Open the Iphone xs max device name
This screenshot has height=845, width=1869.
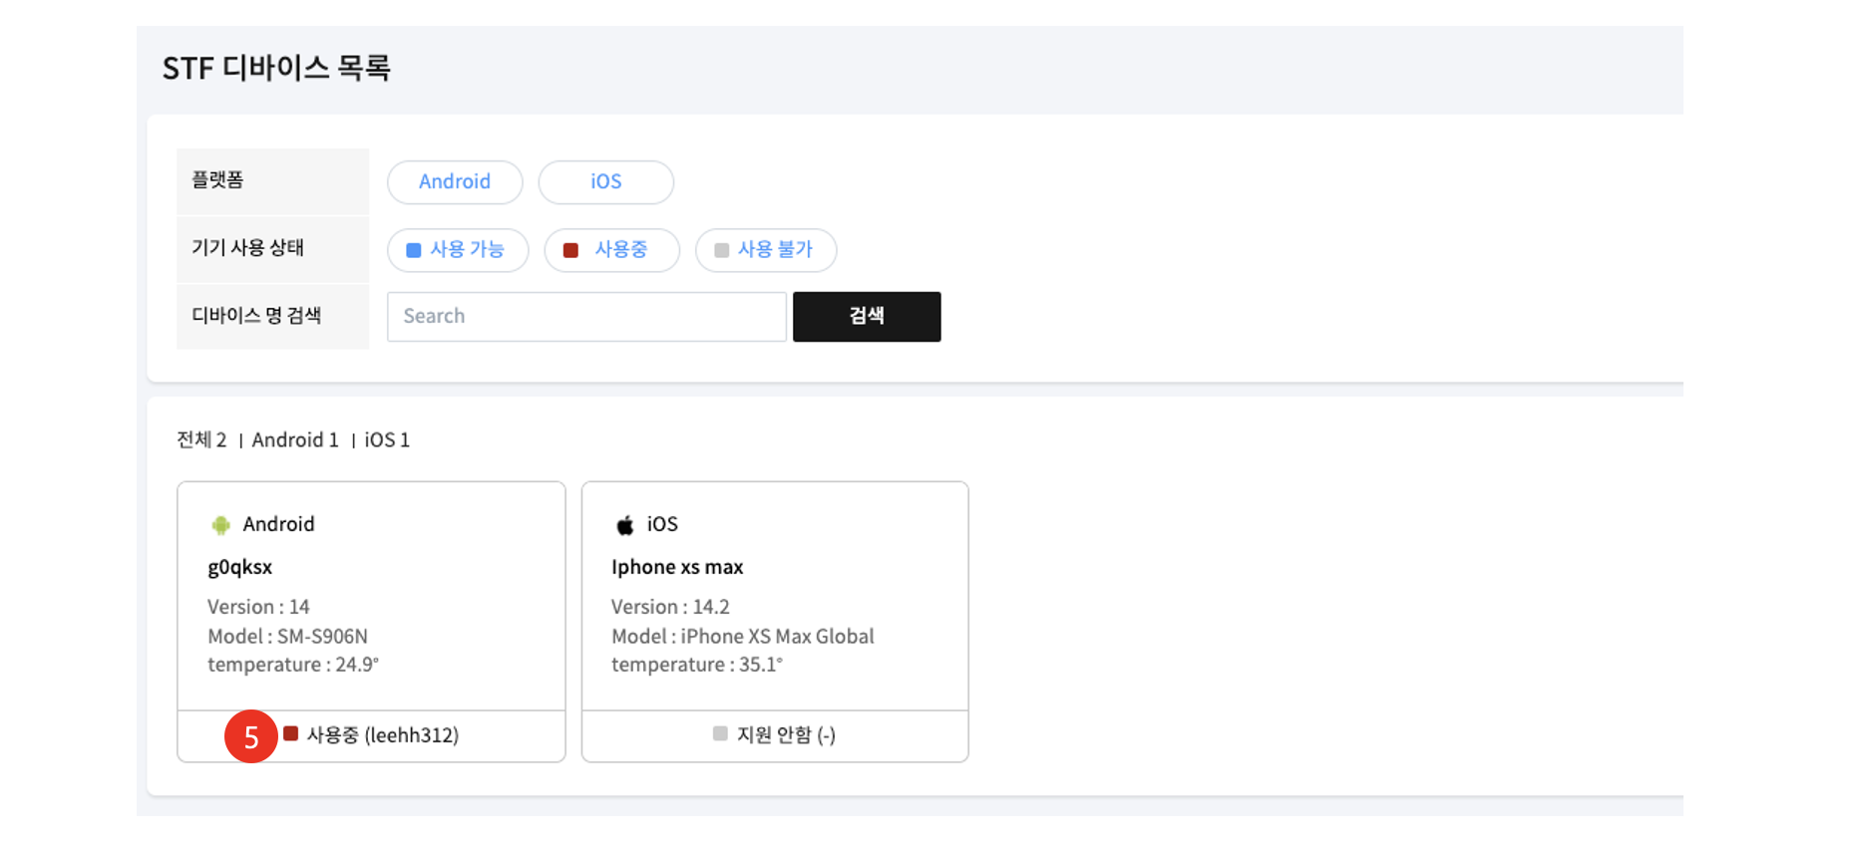pyautogui.click(x=677, y=567)
